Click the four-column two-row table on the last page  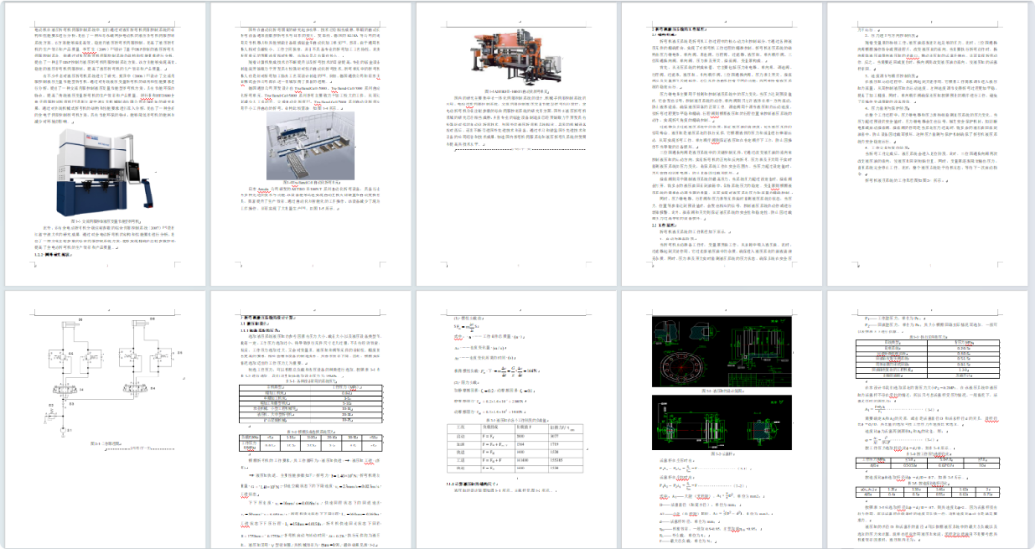927,462
